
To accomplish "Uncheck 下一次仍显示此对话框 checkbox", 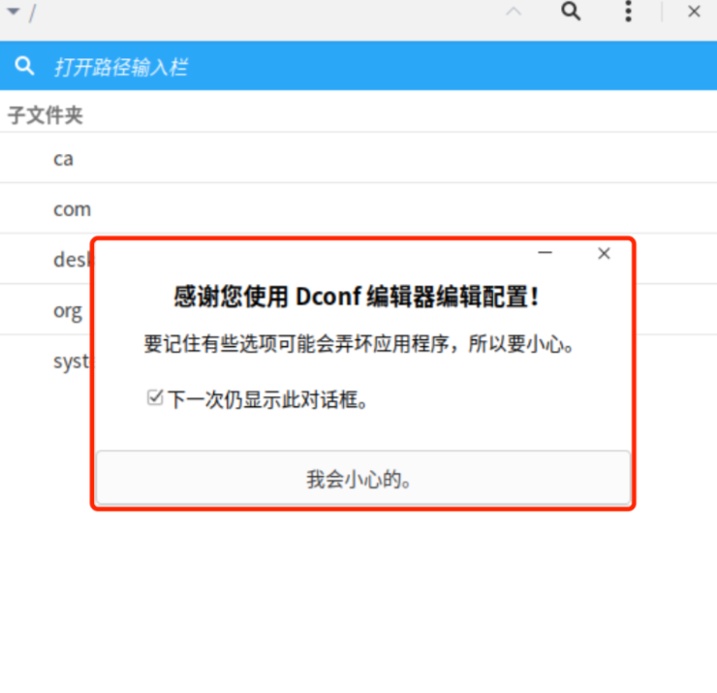I will [155, 397].
